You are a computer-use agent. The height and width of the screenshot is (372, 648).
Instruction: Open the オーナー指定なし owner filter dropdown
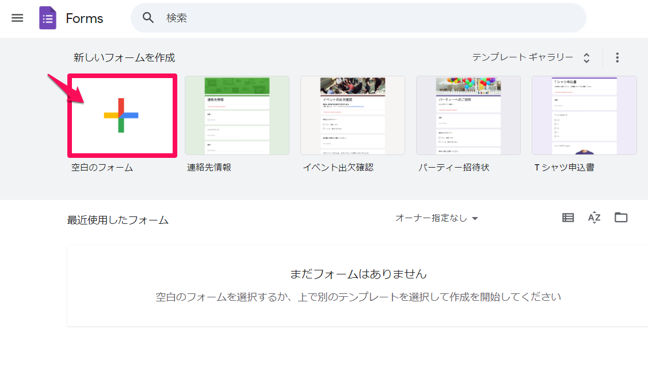point(436,218)
